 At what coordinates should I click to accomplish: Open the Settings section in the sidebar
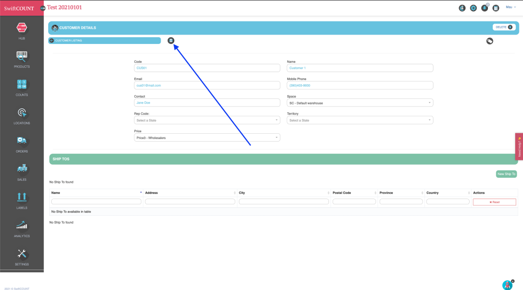tap(21, 257)
